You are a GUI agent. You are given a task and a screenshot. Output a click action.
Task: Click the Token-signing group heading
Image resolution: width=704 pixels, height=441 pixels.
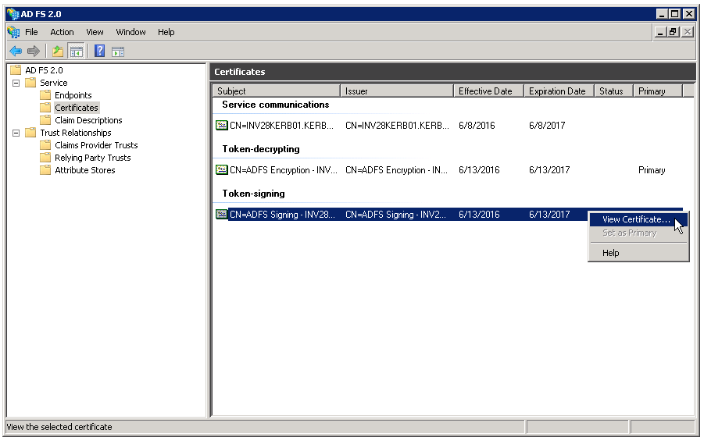pyautogui.click(x=253, y=194)
